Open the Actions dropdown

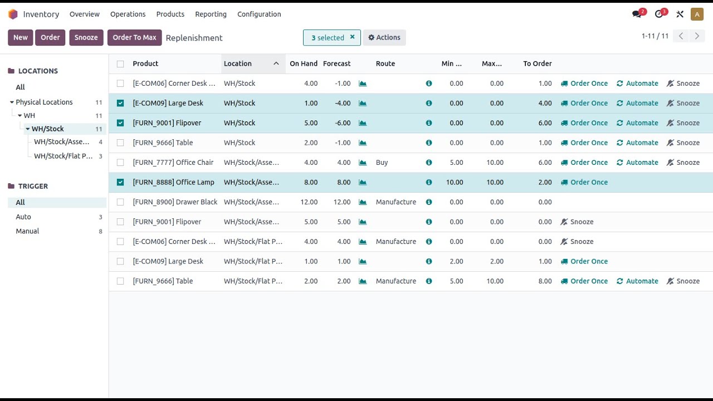384,37
